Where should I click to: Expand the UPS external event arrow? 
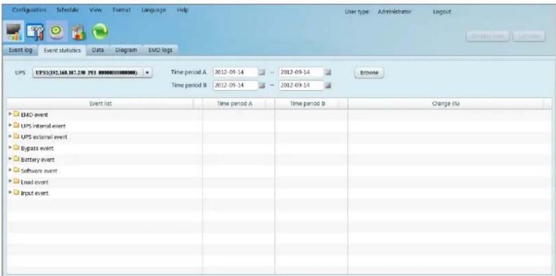click(10, 137)
